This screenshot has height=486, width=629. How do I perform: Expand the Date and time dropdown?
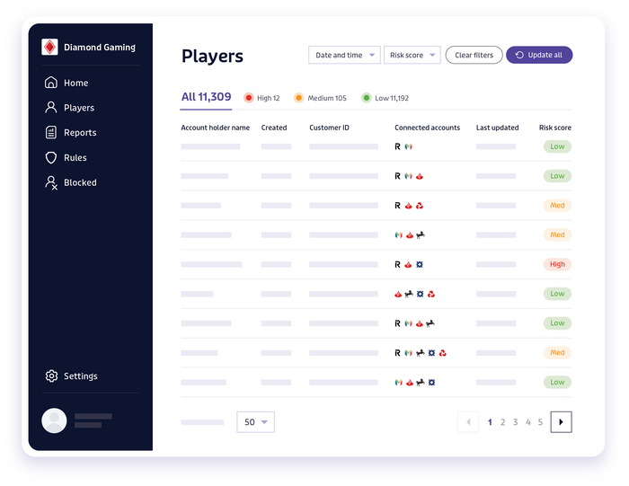click(344, 56)
